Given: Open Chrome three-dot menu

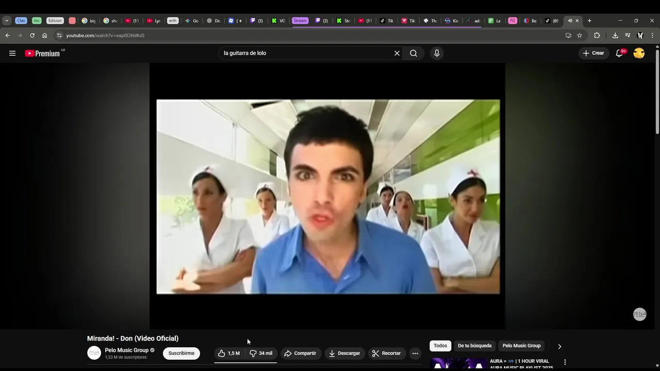Looking at the screenshot, I should (652, 36).
